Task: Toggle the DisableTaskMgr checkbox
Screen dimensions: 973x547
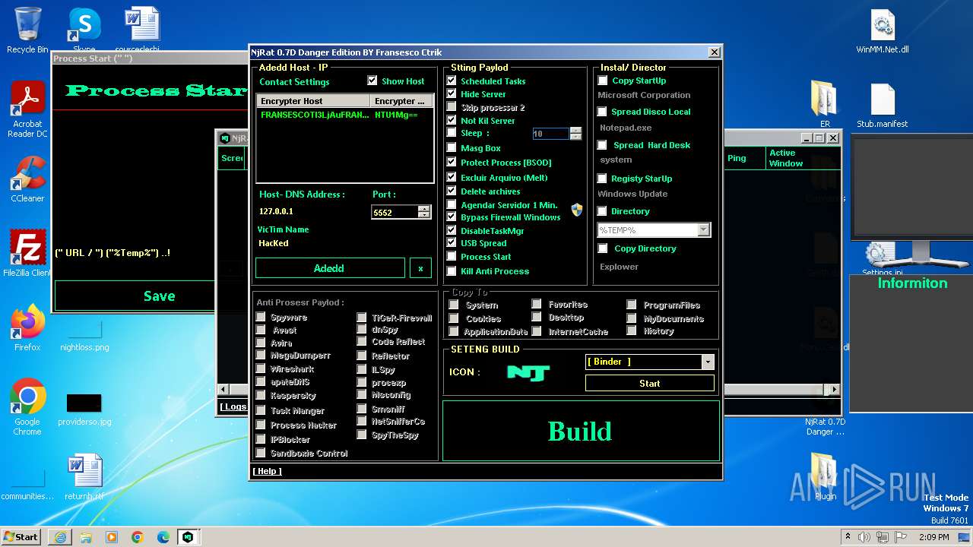Action: [452, 230]
